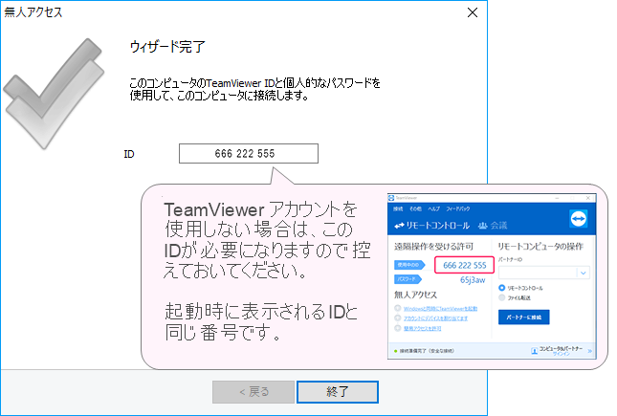The width and height of the screenshot is (617, 416).
Task: Click the ID label beside the field
Action: (129, 154)
